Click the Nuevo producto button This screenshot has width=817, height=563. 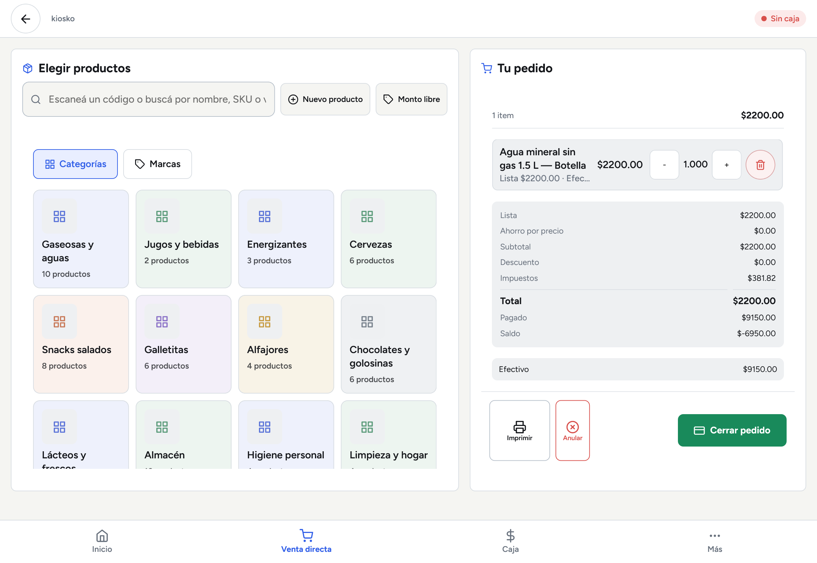[x=325, y=99]
